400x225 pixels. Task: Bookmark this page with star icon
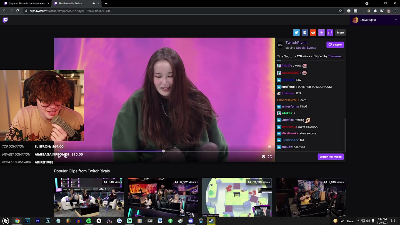pyautogui.click(x=340, y=11)
